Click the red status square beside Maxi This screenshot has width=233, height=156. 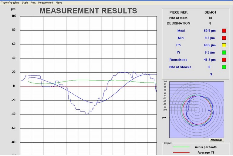[x=224, y=31]
